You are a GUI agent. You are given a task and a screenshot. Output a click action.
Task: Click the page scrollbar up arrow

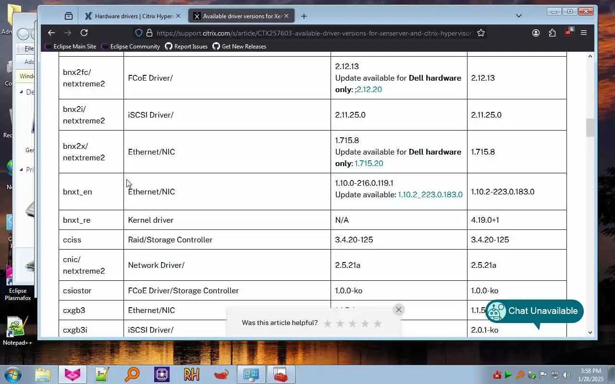[590, 56]
